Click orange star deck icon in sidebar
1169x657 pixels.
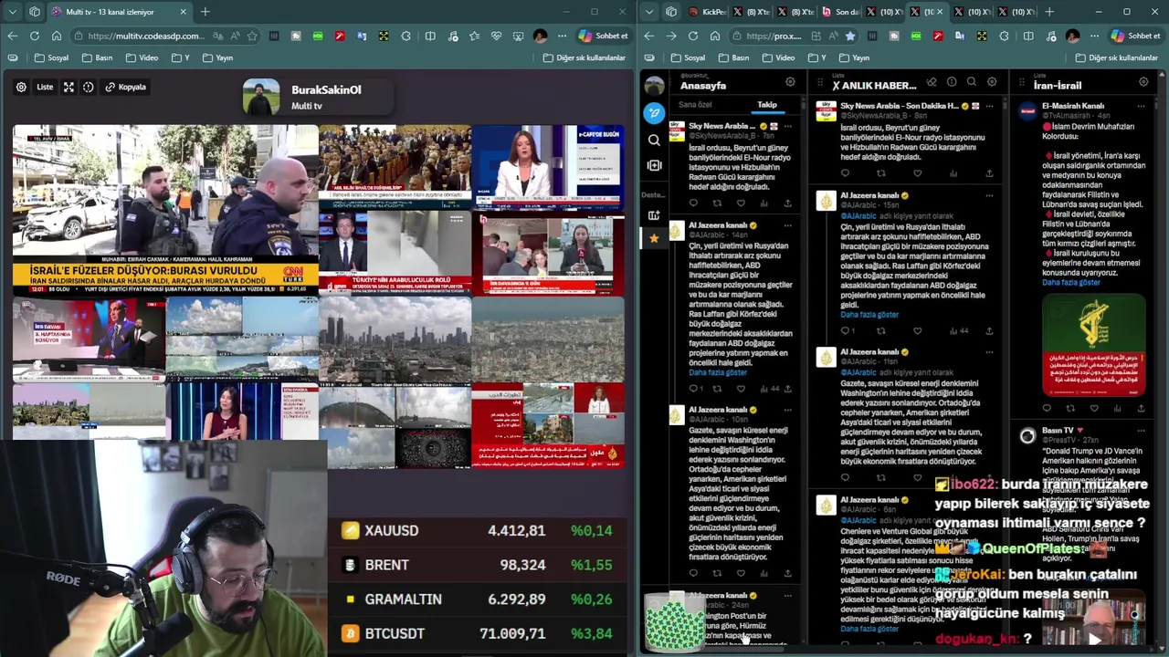[x=654, y=238]
